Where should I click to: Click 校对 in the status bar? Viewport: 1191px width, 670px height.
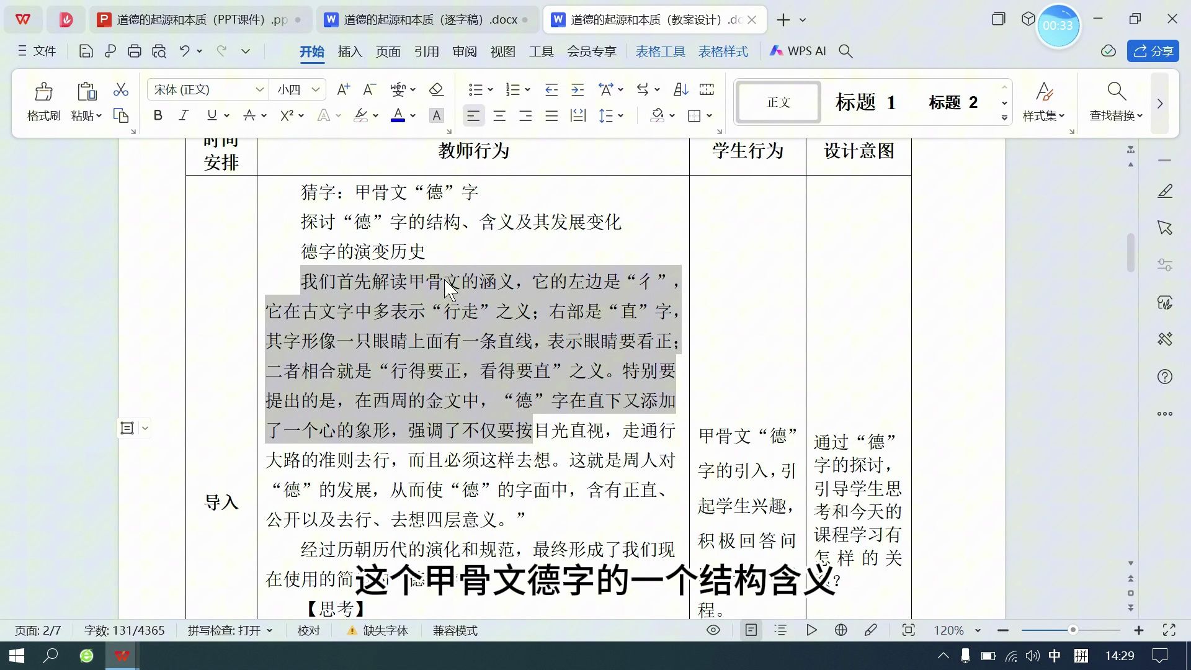click(x=308, y=630)
